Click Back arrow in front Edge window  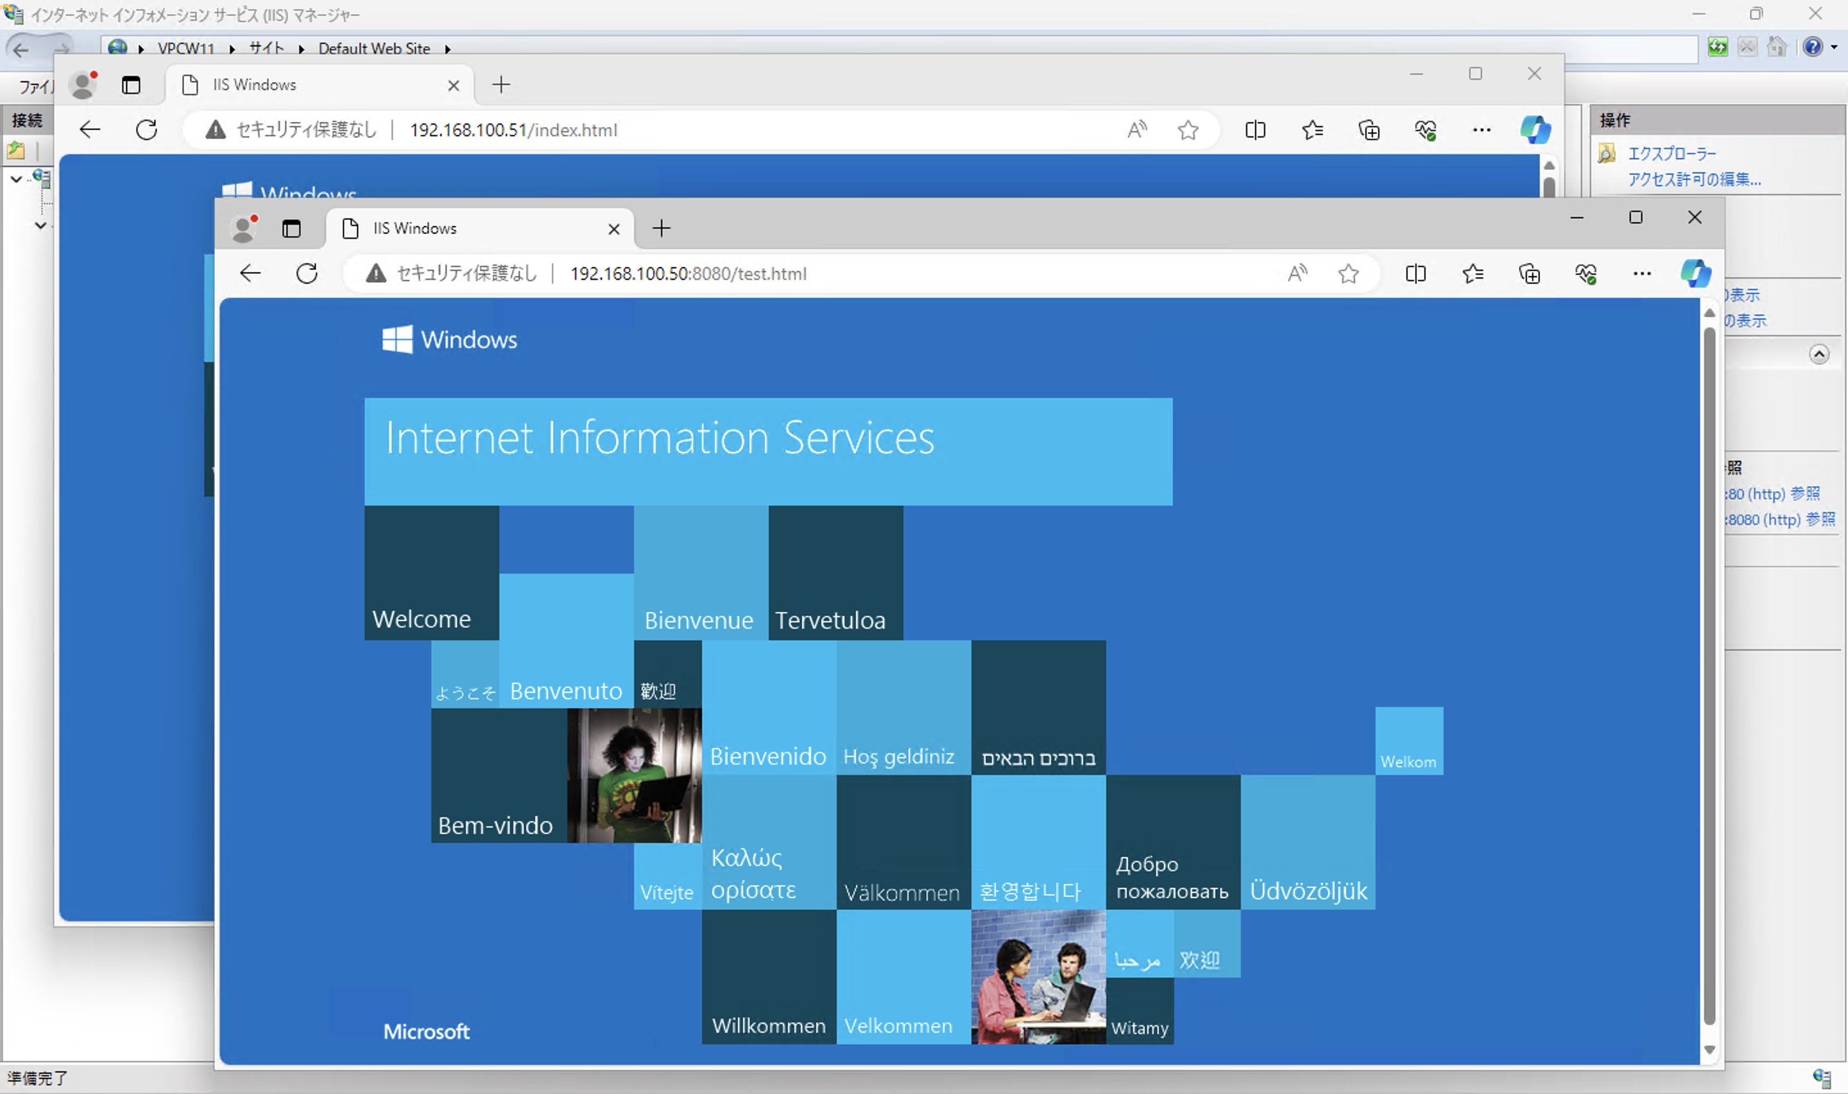point(251,274)
